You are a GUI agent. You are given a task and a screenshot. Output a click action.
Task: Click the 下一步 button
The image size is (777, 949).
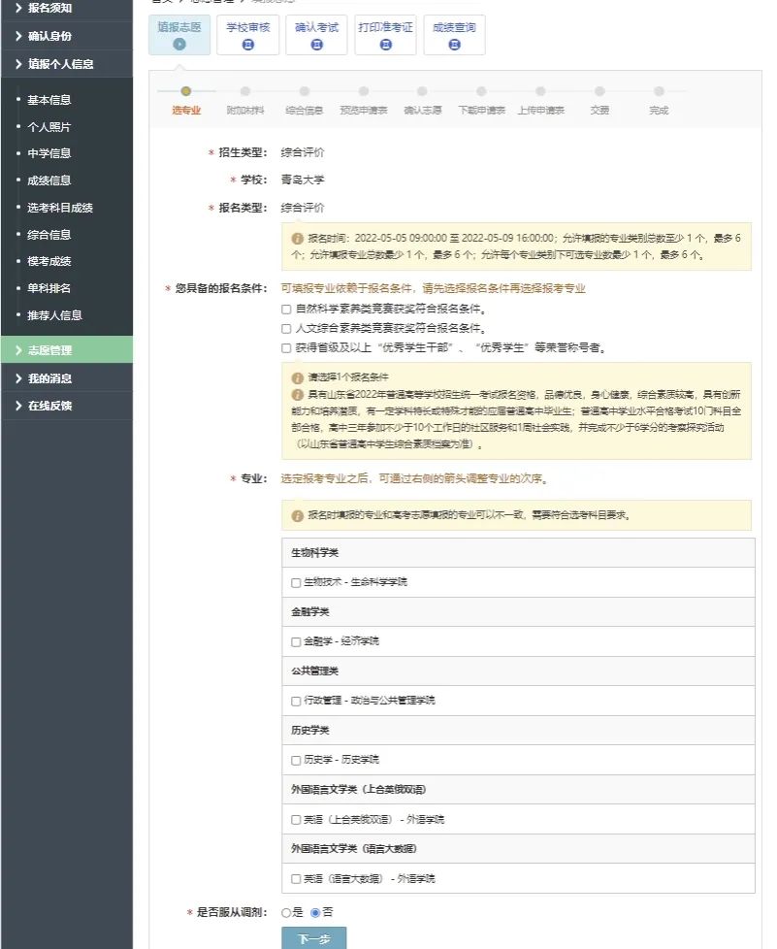point(313,938)
